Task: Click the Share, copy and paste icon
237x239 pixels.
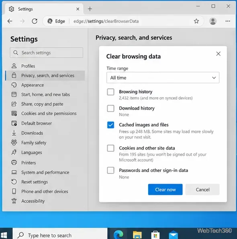Action: click(14, 104)
